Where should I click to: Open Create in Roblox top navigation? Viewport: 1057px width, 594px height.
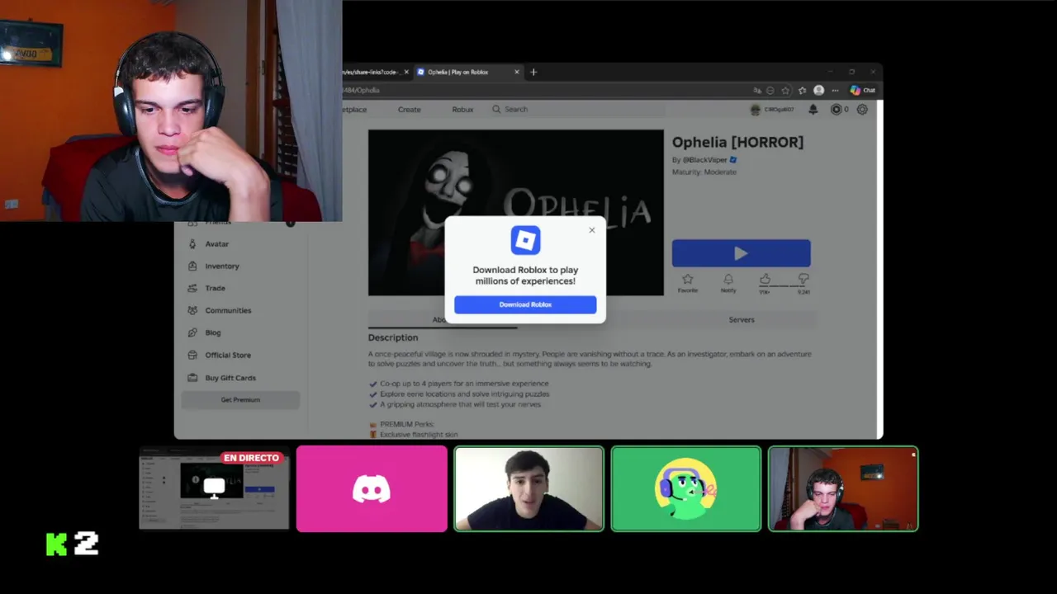(409, 110)
